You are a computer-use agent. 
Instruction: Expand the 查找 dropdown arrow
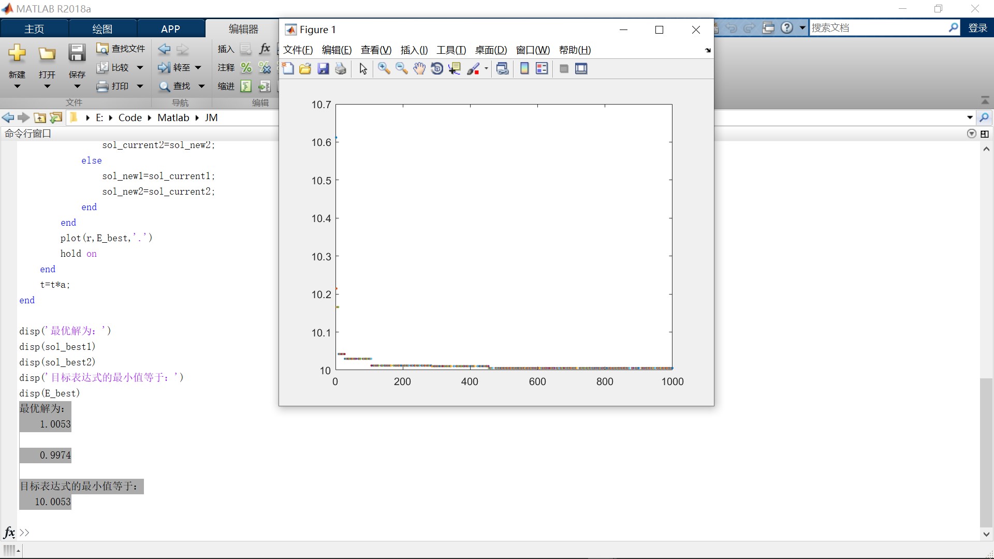click(x=201, y=86)
